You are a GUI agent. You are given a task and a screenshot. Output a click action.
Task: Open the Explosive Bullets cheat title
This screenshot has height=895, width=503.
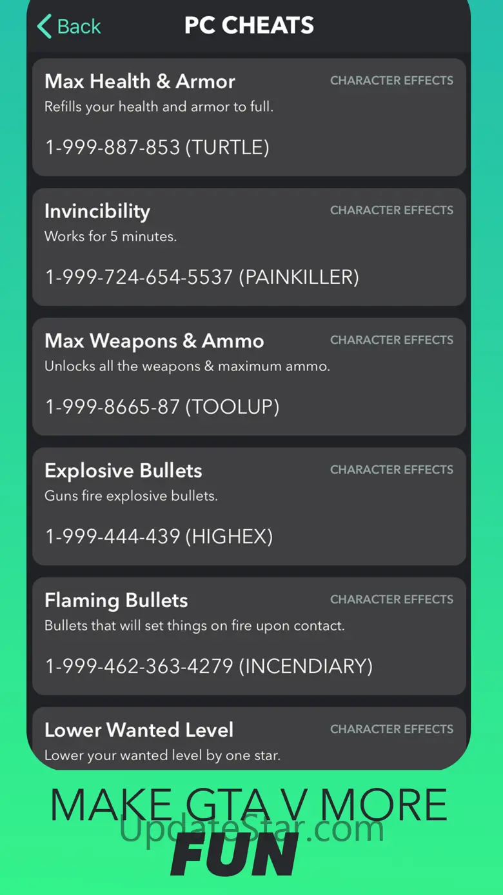(x=123, y=470)
